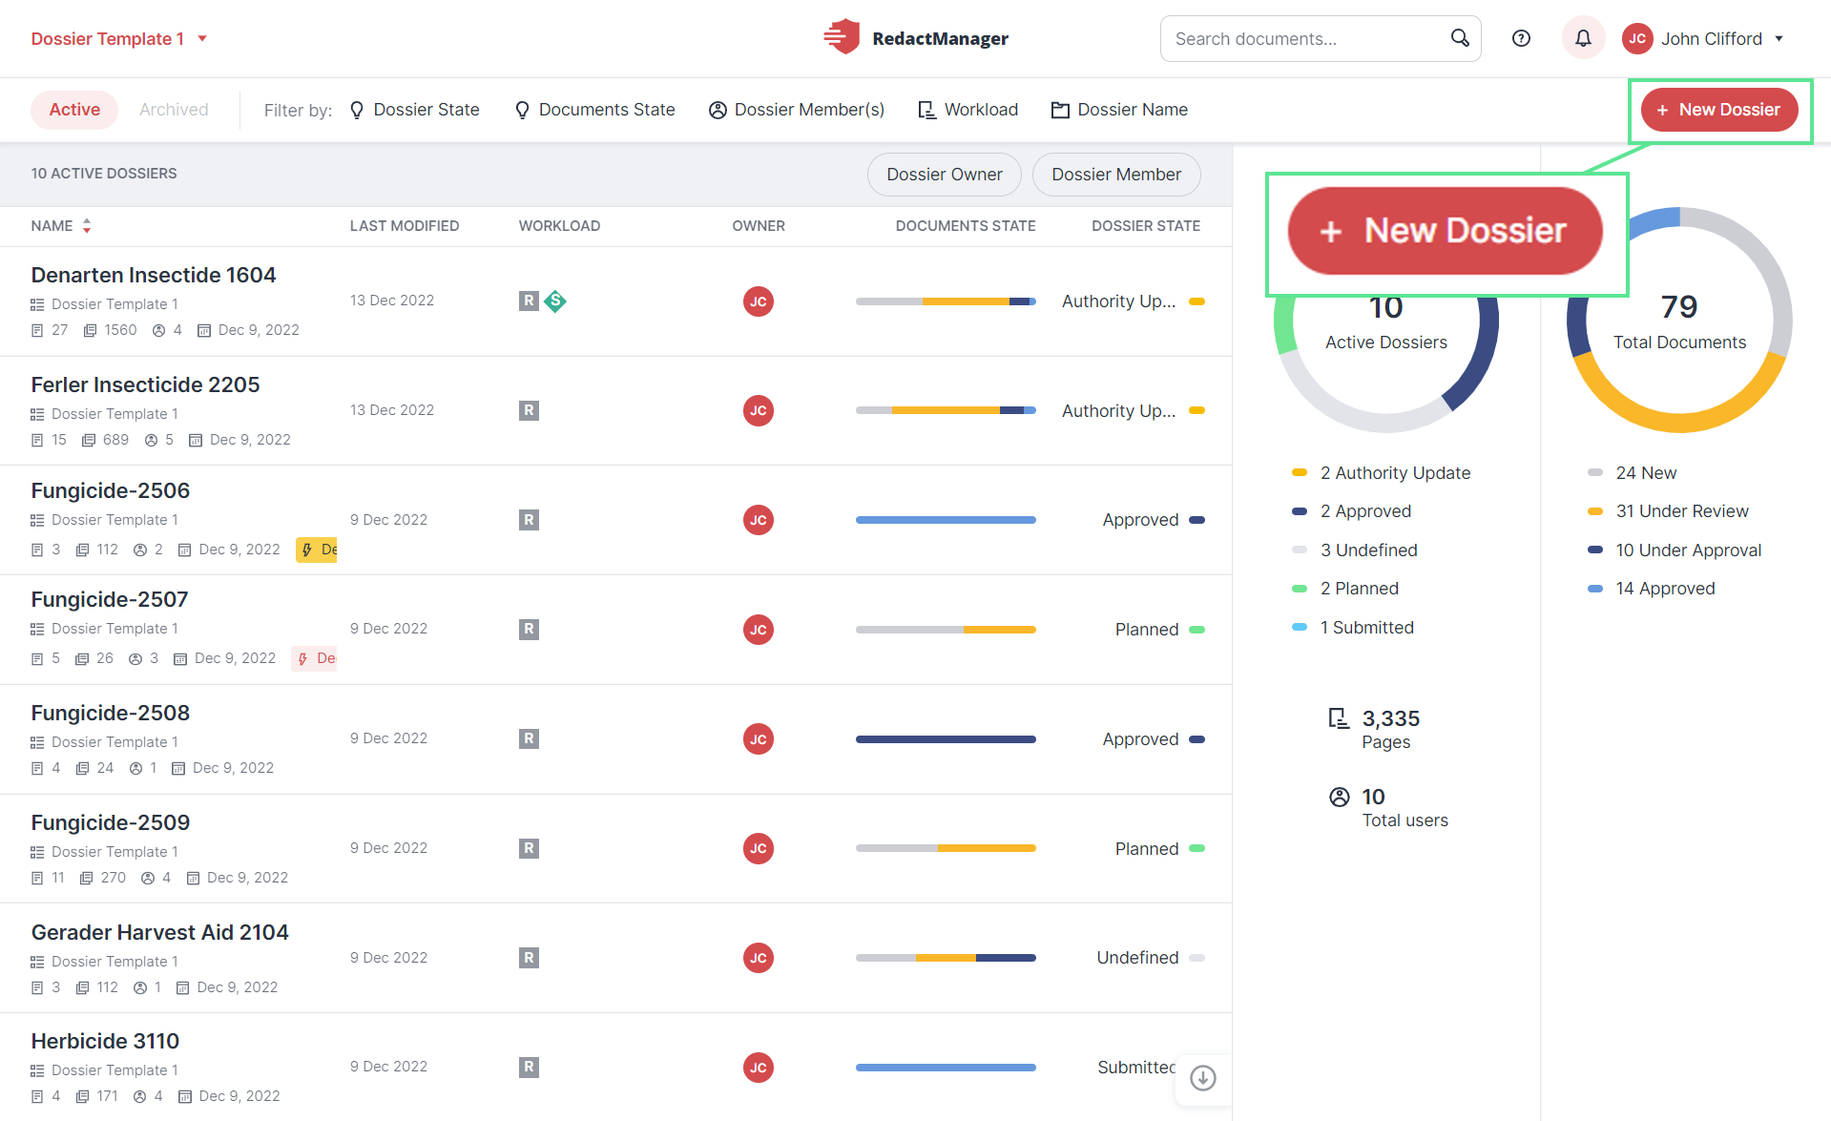This screenshot has width=1831, height=1121.
Task: Open the notifications bell
Action: pyautogui.click(x=1583, y=38)
